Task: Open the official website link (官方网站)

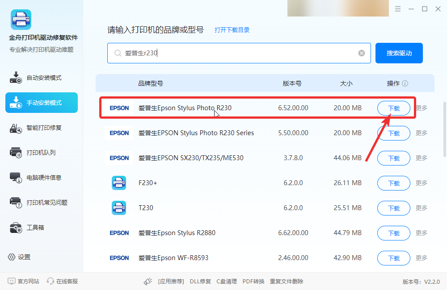Action: 23,281
